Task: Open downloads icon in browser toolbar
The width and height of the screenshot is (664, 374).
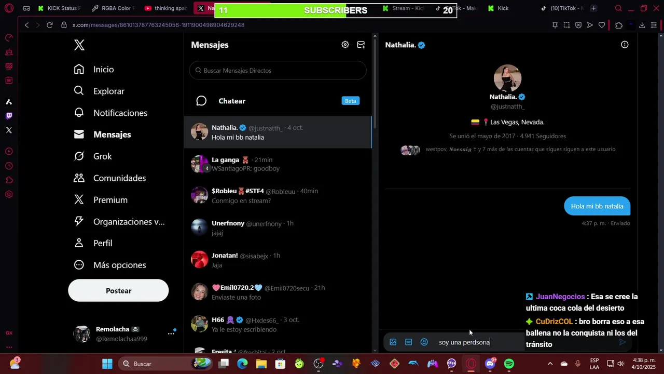Action: 642,25
